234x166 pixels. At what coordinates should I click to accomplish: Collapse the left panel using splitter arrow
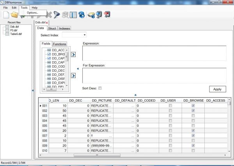tap(32, 90)
